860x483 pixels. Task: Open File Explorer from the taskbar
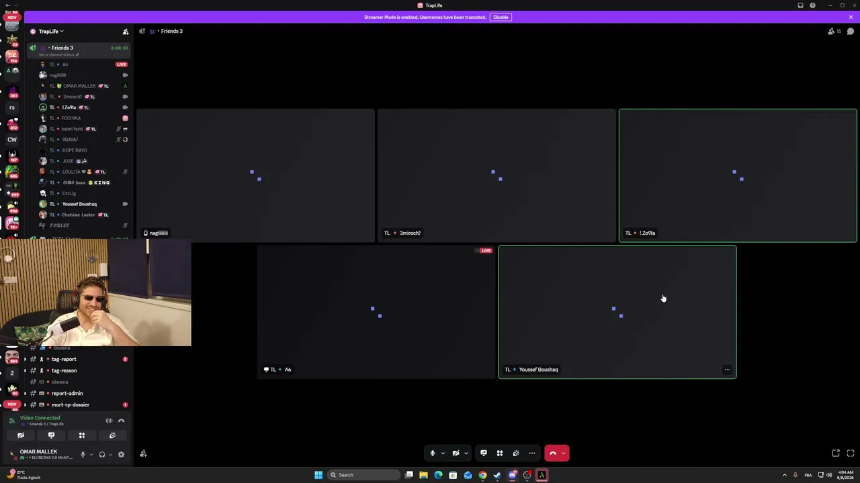click(x=423, y=475)
